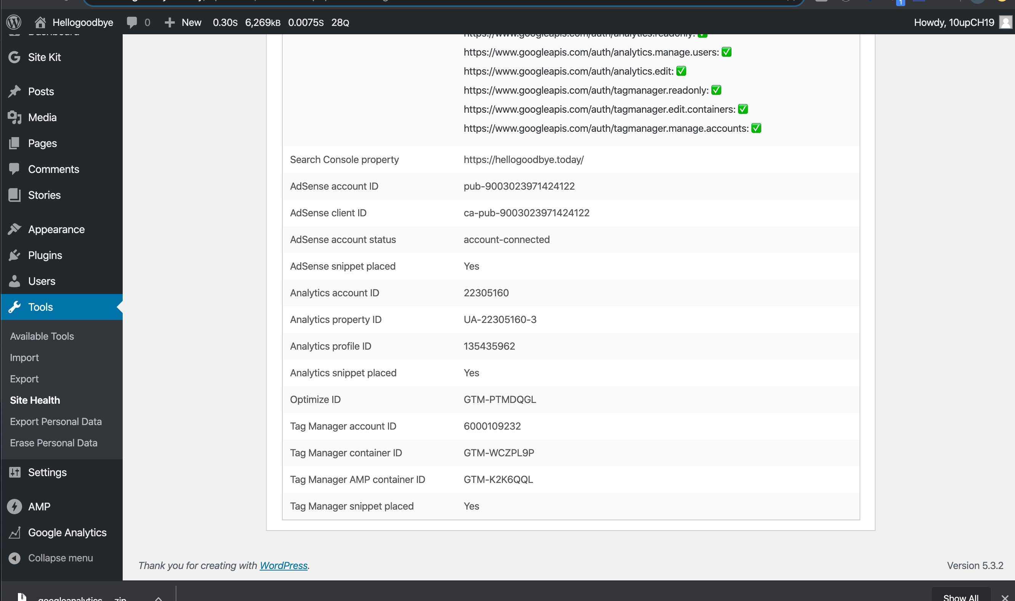This screenshot has height=601, width=1015.
Task: Click AMP container ID GTM-K2K6QQL
Action: click(498, 480)
